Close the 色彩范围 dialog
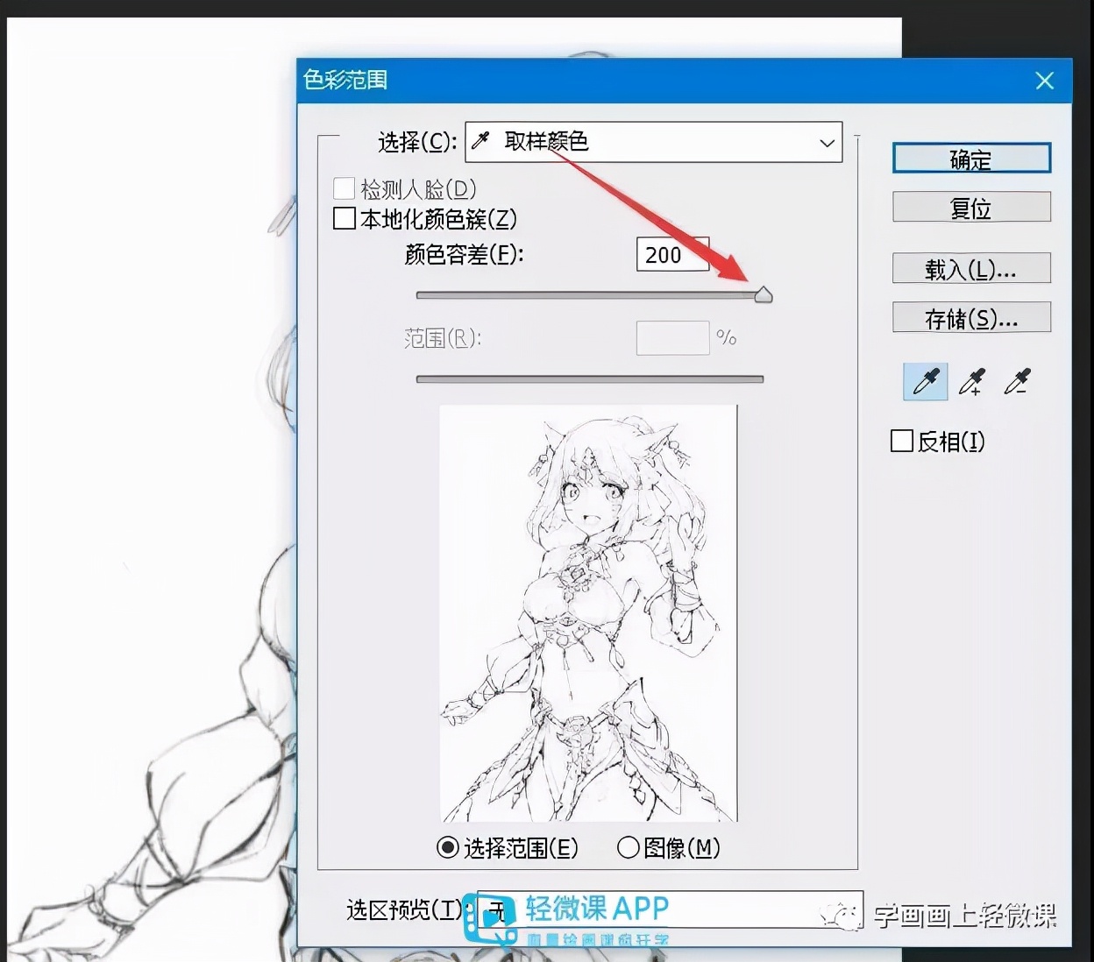The image size is (1094, 962). click(x=1044, y=81)
